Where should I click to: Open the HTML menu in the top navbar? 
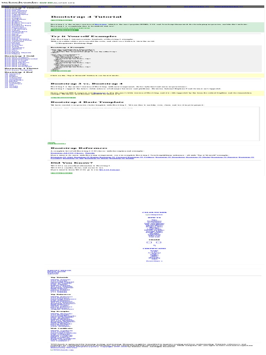(43, 7)
